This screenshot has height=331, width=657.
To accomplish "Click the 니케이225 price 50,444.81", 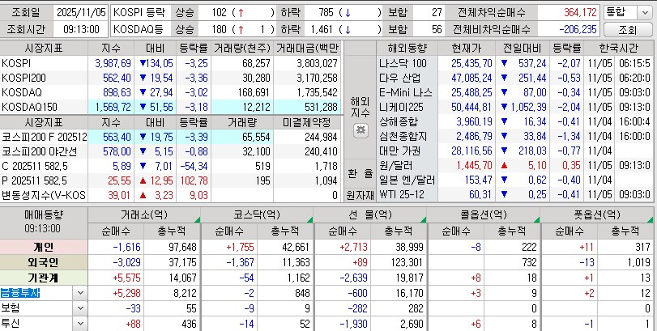I will (471, 108).
